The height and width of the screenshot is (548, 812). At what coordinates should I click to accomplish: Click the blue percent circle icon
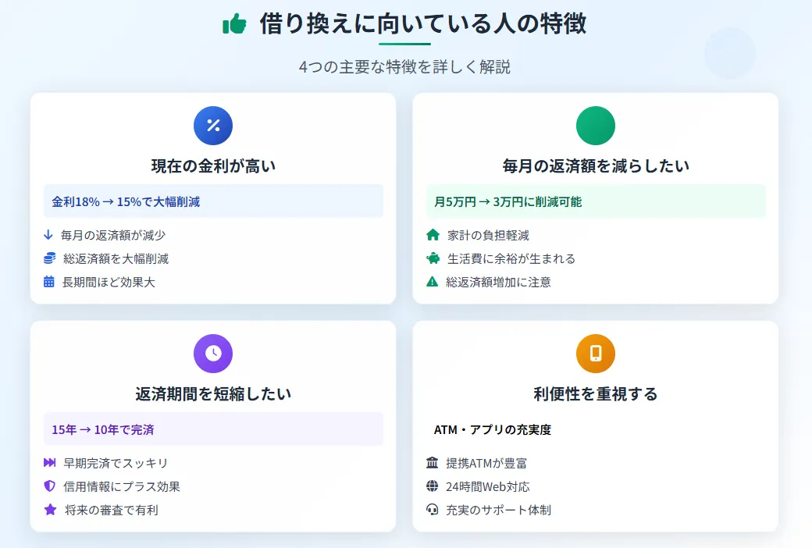pos(213,126)
